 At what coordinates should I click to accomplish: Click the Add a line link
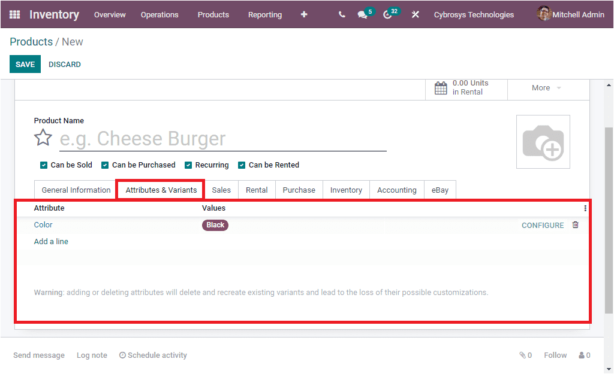pos(50,241)
